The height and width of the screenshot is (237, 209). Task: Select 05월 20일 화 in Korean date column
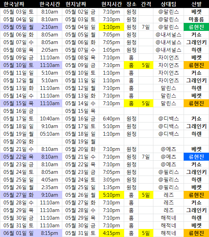coord(18,142)
